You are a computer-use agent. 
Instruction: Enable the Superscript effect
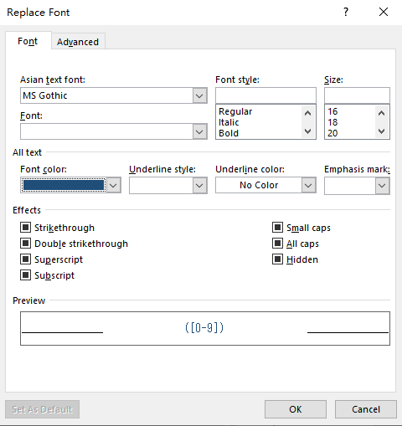click(x=25, y=259)
